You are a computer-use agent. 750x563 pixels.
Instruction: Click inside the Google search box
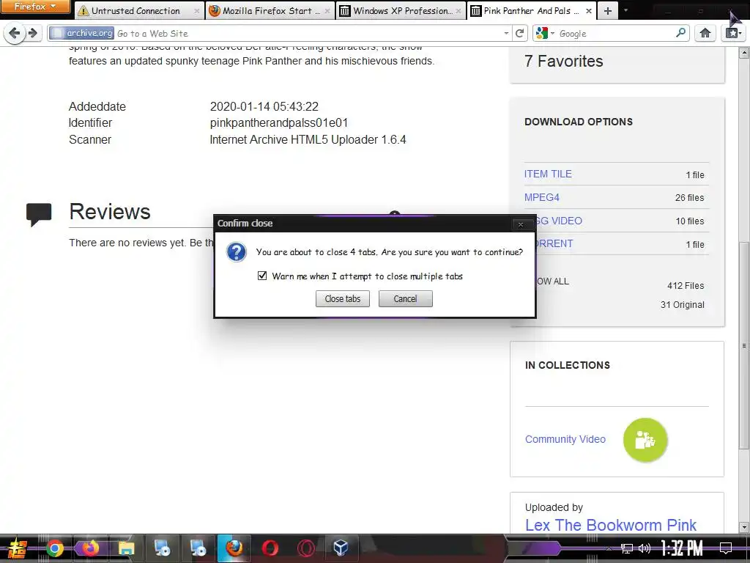point(615,34)
